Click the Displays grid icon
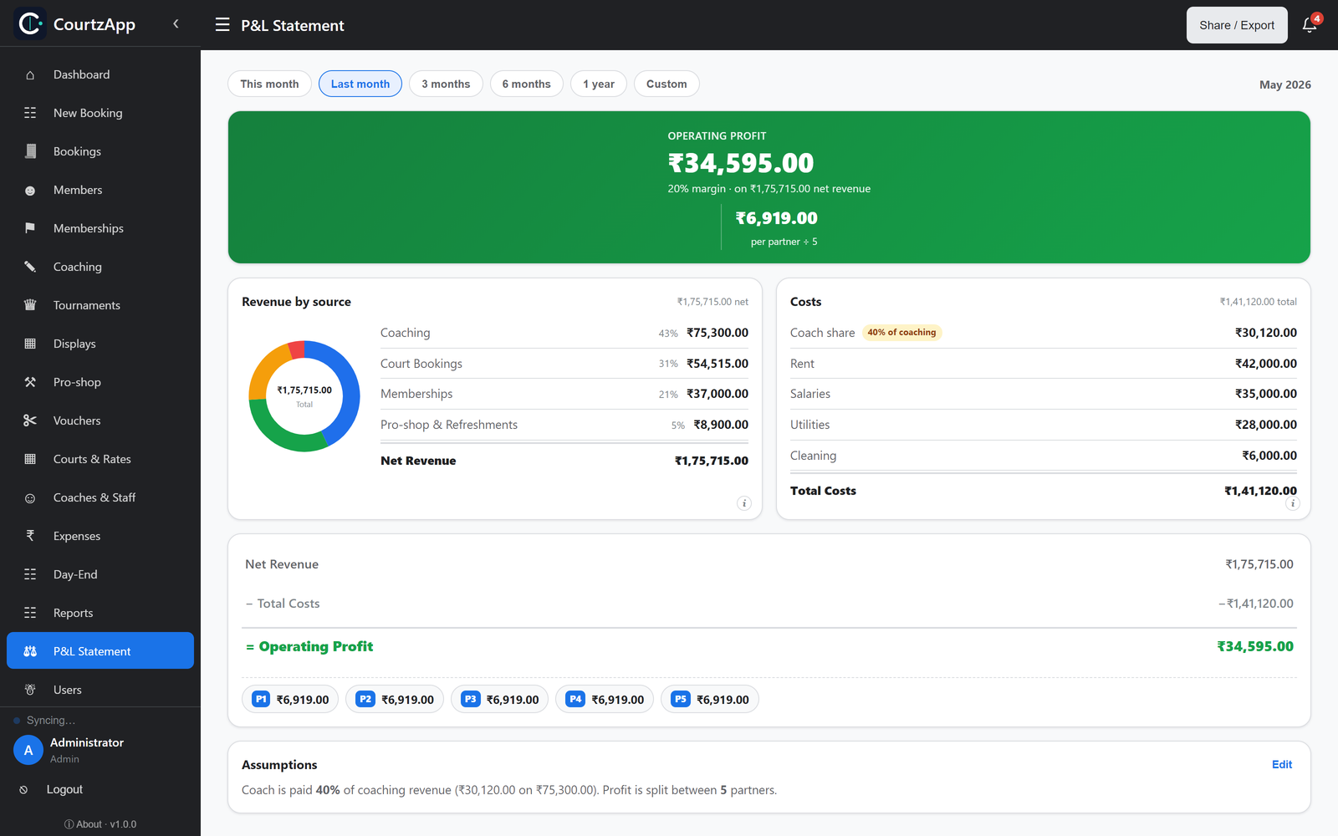Screen dimensions: 1338x836 click(x=30, y=344)
